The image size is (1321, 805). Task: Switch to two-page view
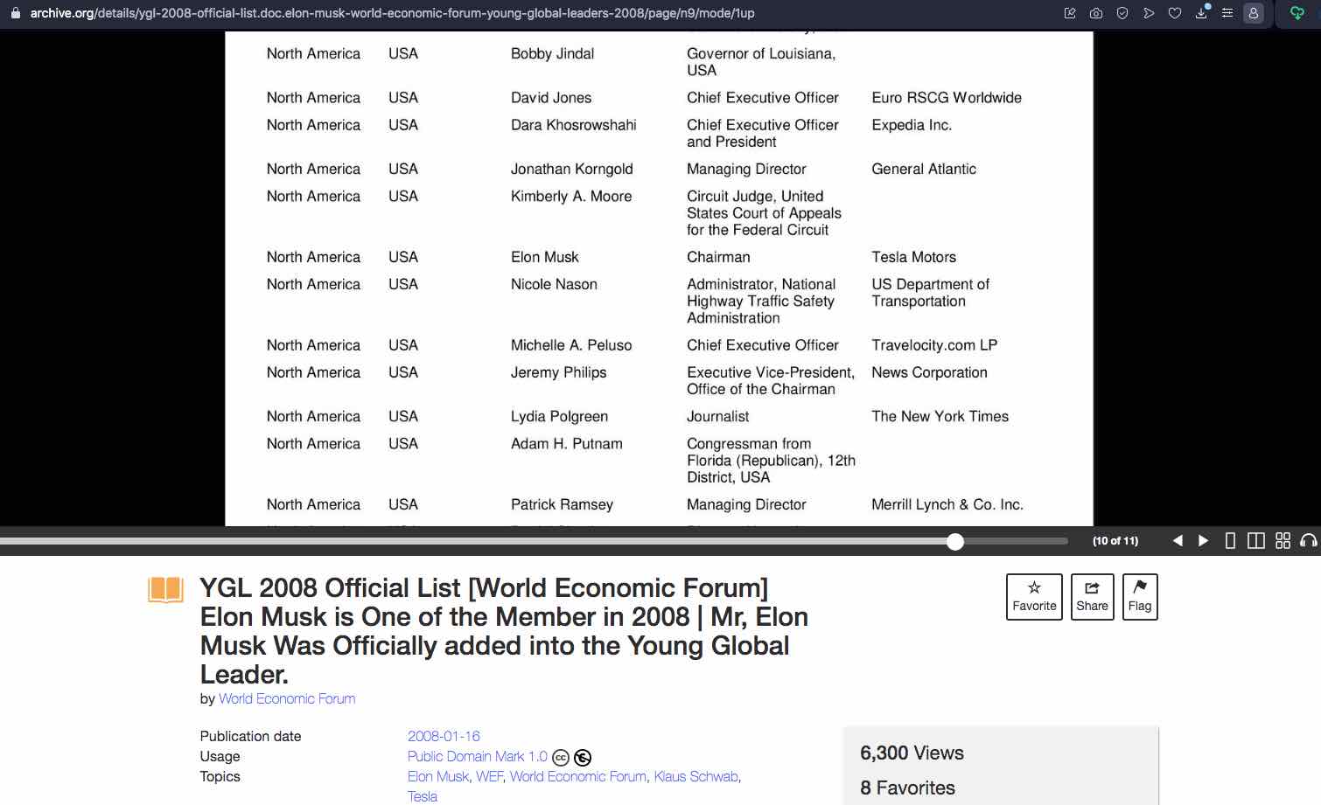1255,541
